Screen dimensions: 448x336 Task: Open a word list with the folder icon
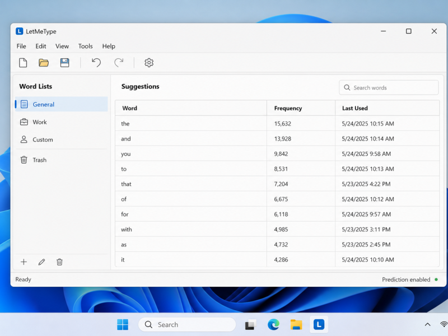44,63
